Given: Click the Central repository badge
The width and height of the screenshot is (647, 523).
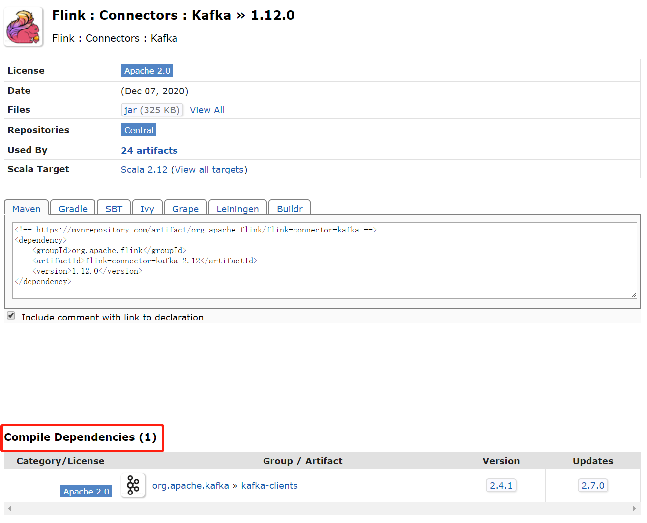Looking at the screenshot, I should coord(139,130).
